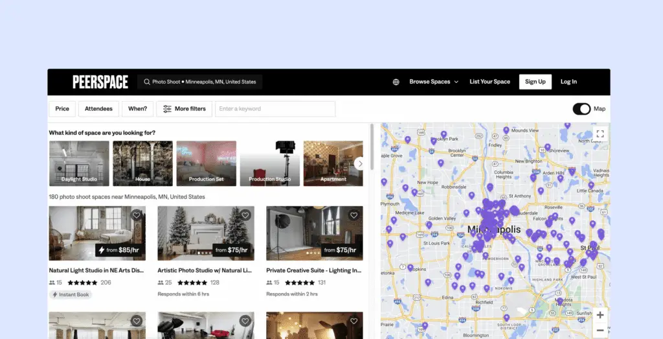
Task: Click the Sign Up button
Action: 535,82
